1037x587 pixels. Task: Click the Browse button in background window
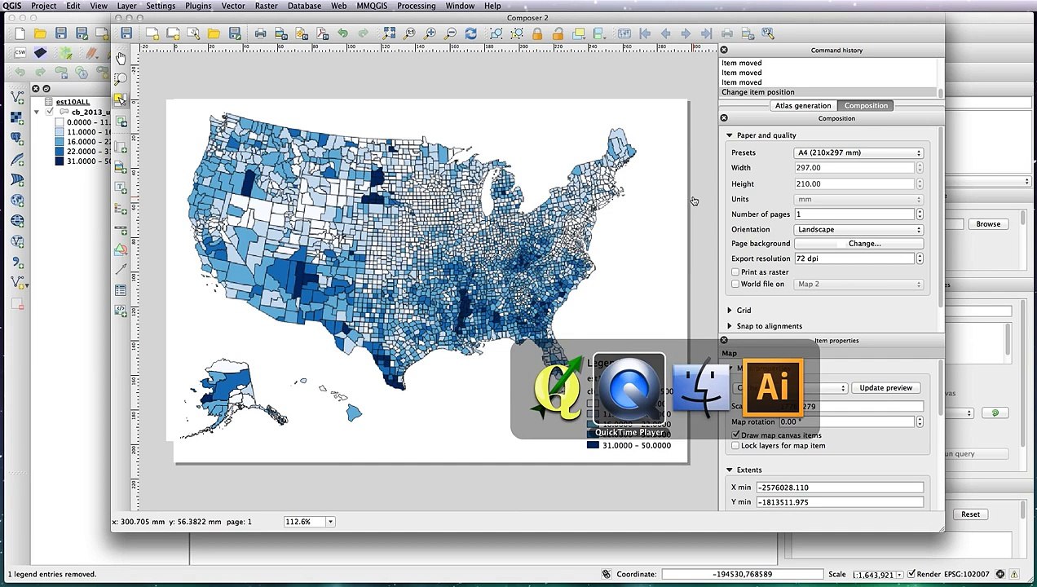(988, 224)
